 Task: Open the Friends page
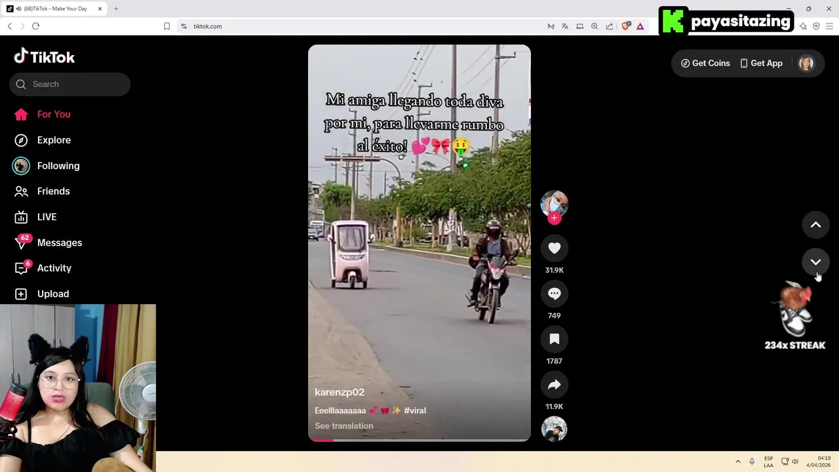pyautogui.click(x=42, y=191)
